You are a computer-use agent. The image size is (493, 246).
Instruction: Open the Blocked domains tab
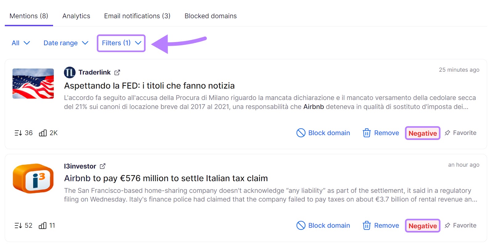pyautogui.click(x=210, y=16)
